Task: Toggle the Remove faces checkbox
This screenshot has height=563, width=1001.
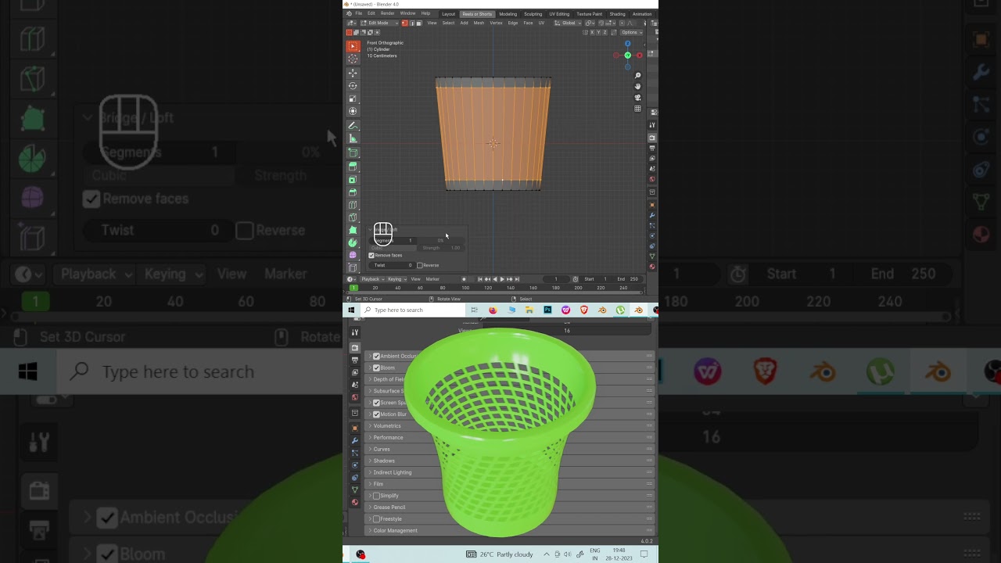Action: tap(371, 255)
